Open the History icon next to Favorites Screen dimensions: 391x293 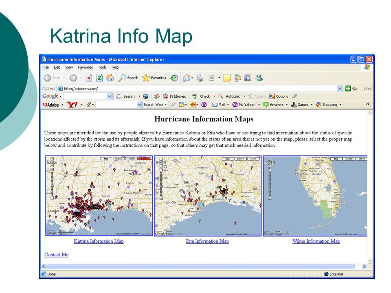(174, 78)
